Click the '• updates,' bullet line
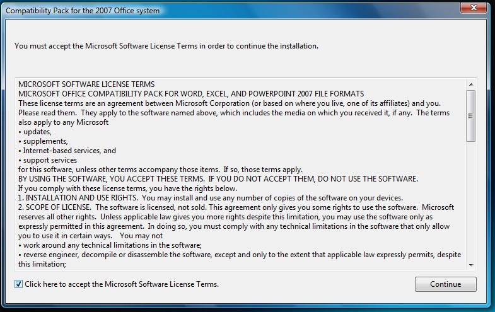 (35, 132)
